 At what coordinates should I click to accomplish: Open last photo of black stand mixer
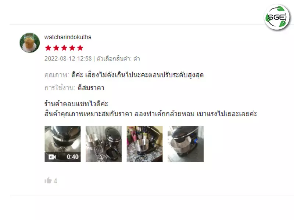(x=186, y=144)
